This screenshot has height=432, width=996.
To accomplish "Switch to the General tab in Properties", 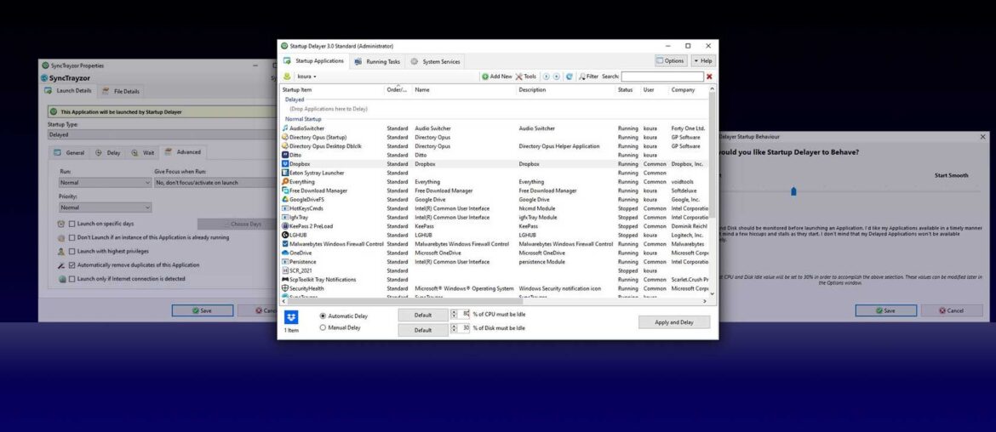I will [x=69, y=153].
